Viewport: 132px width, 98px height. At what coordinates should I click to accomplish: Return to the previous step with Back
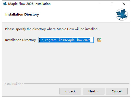pos(70,91)
